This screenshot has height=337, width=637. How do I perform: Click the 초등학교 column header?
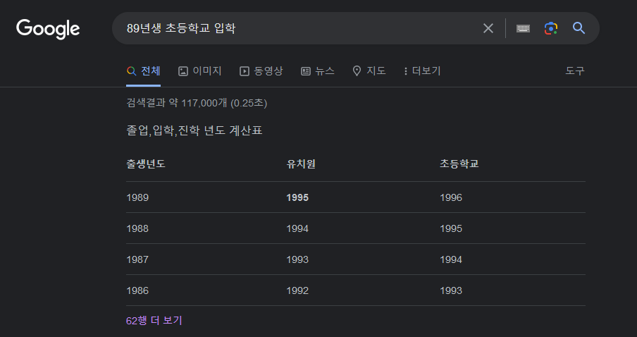point(459,164)
